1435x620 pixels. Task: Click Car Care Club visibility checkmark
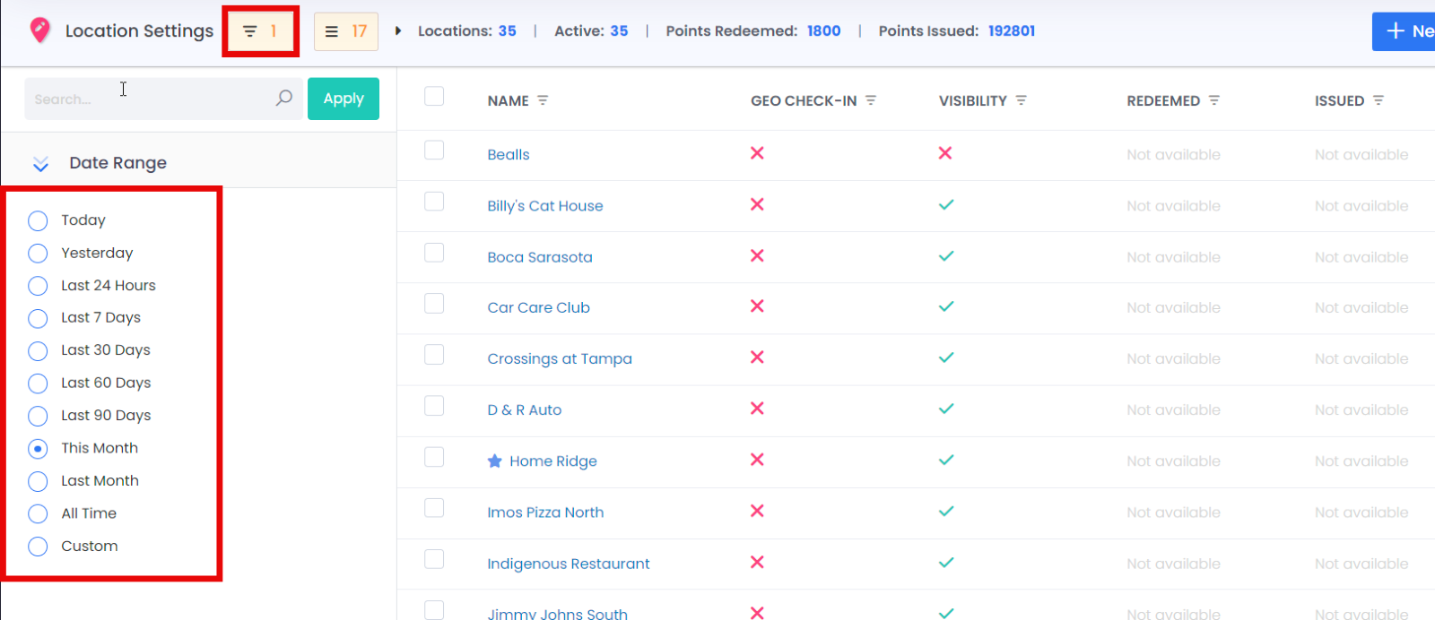pos(946,306)
